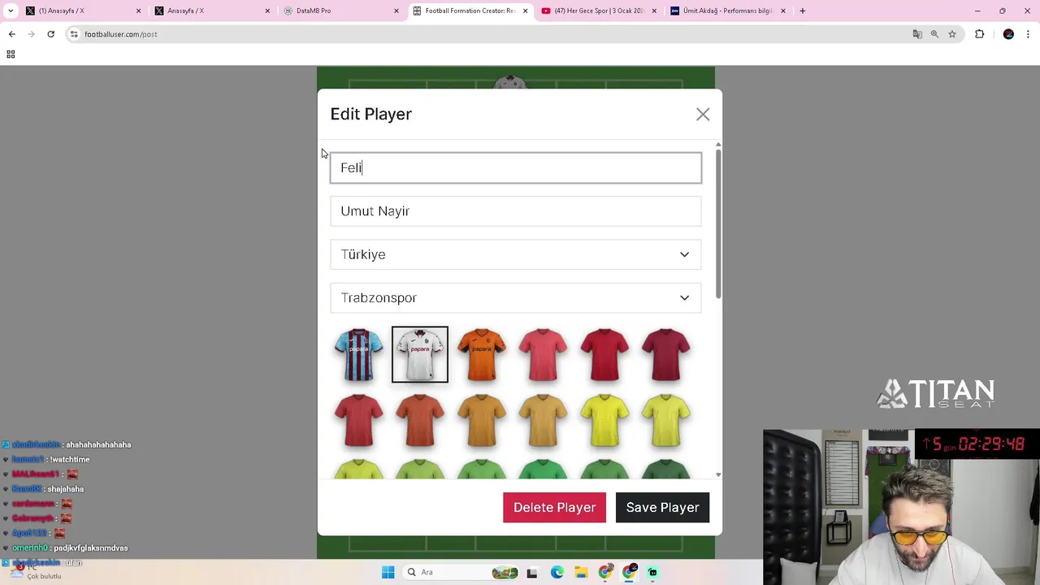Screen dimensions: 1040x585
Task: Click the dialog scrollbar up arrow
Action: [717, 145]
